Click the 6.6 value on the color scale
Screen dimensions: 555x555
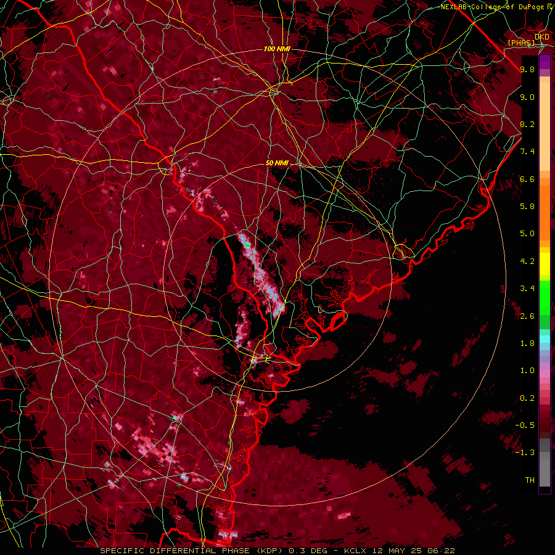[527, 179]
